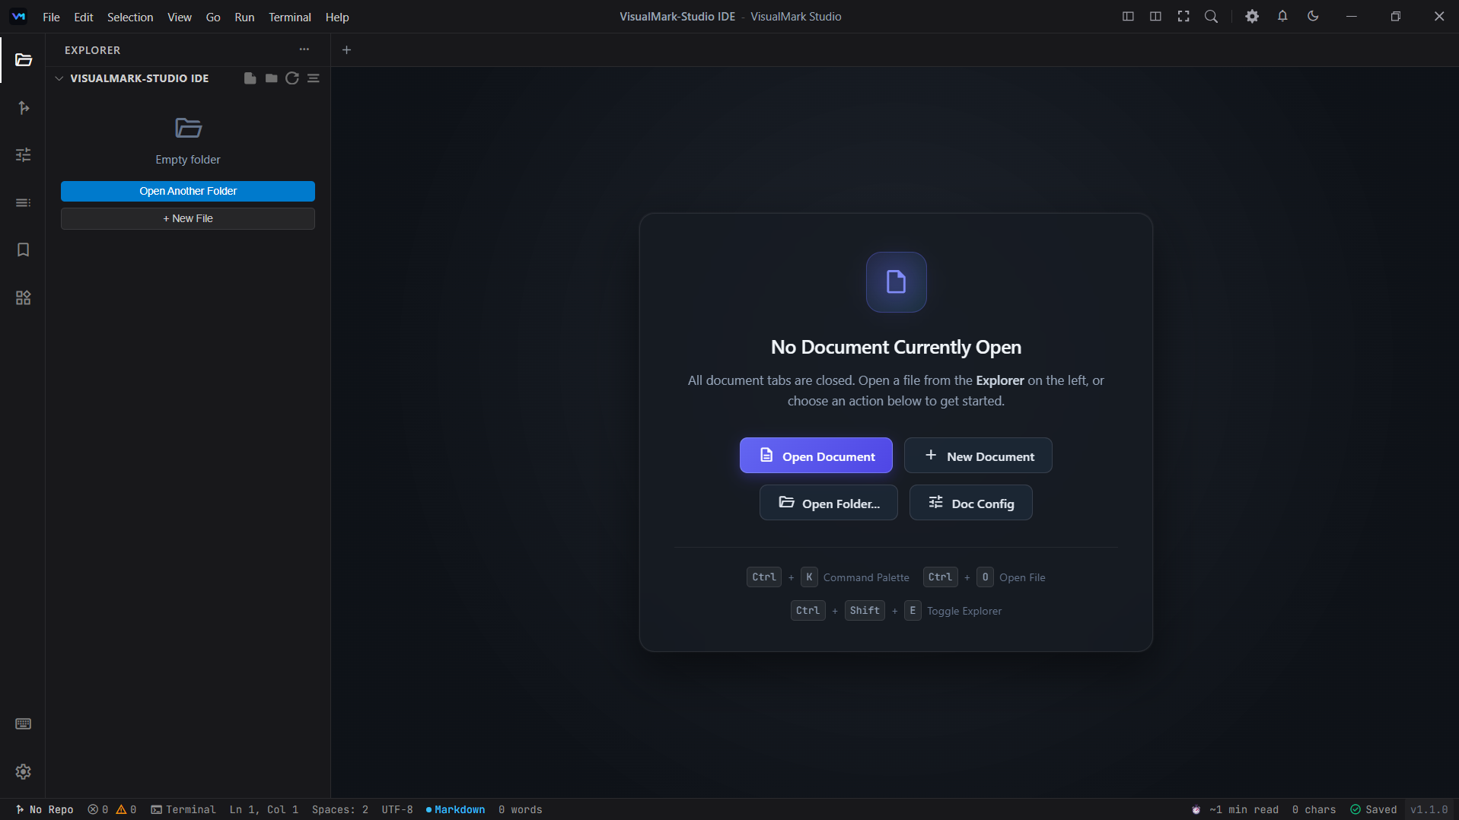Screen dimensions: 1459x820
Task: Toggle fullscreen mode icon
Action: click(x=1183, y=17)
